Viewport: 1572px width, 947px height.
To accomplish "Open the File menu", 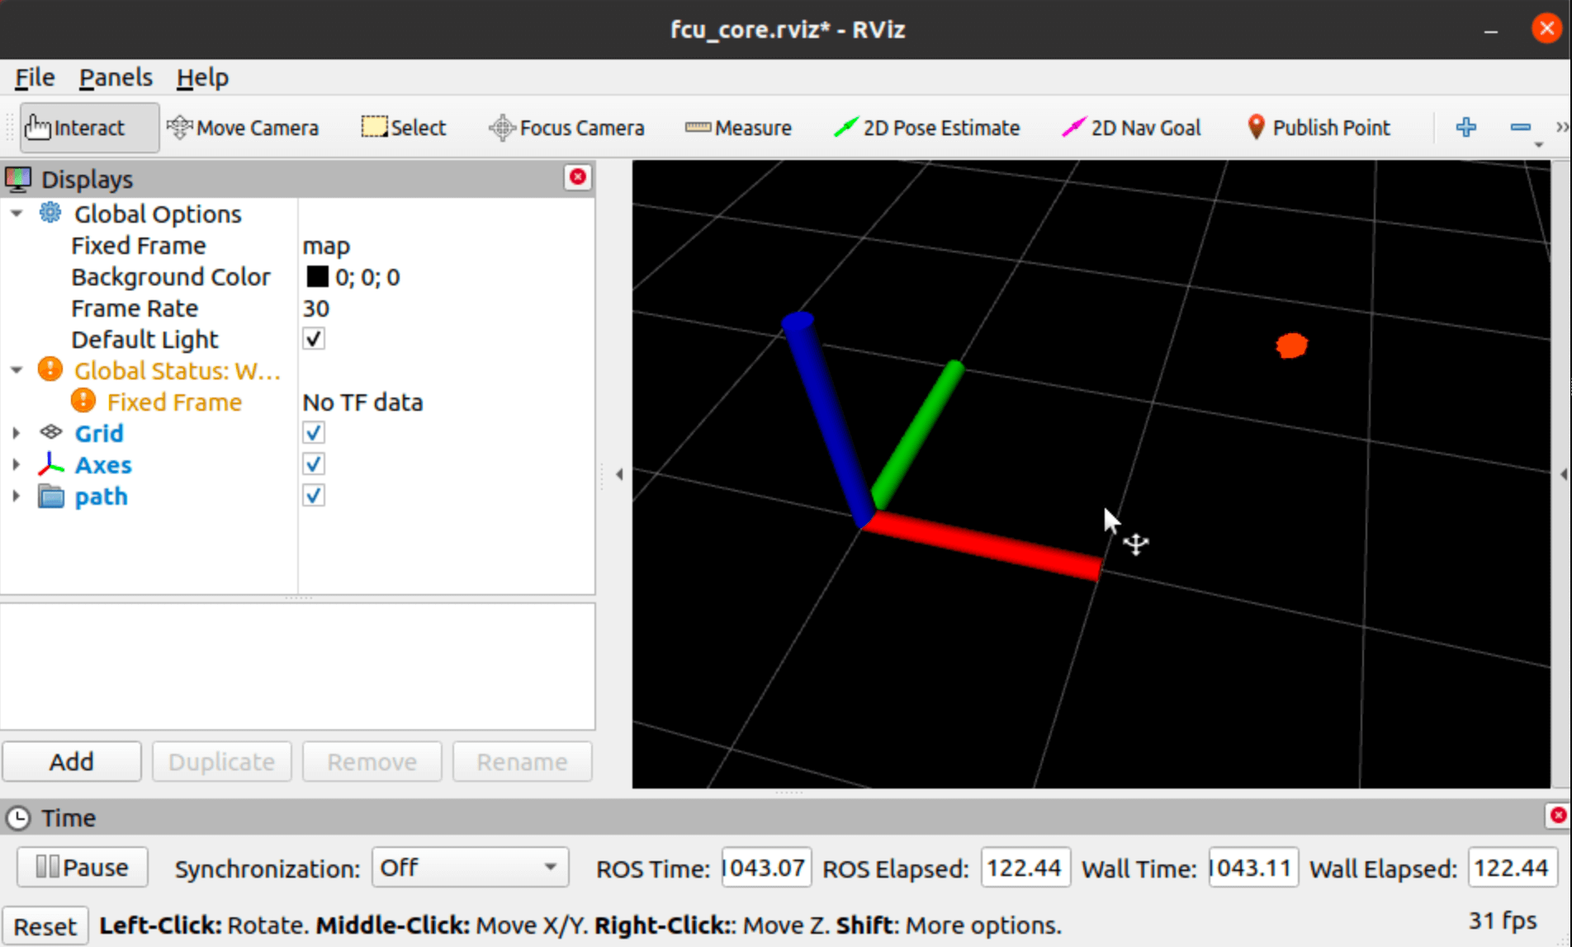I will pyautogui.click(x=35, y=78).
